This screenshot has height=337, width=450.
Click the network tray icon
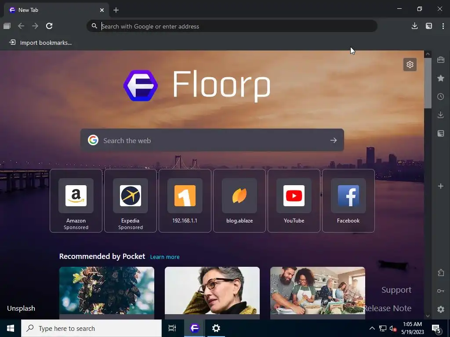tap(383, 328)
